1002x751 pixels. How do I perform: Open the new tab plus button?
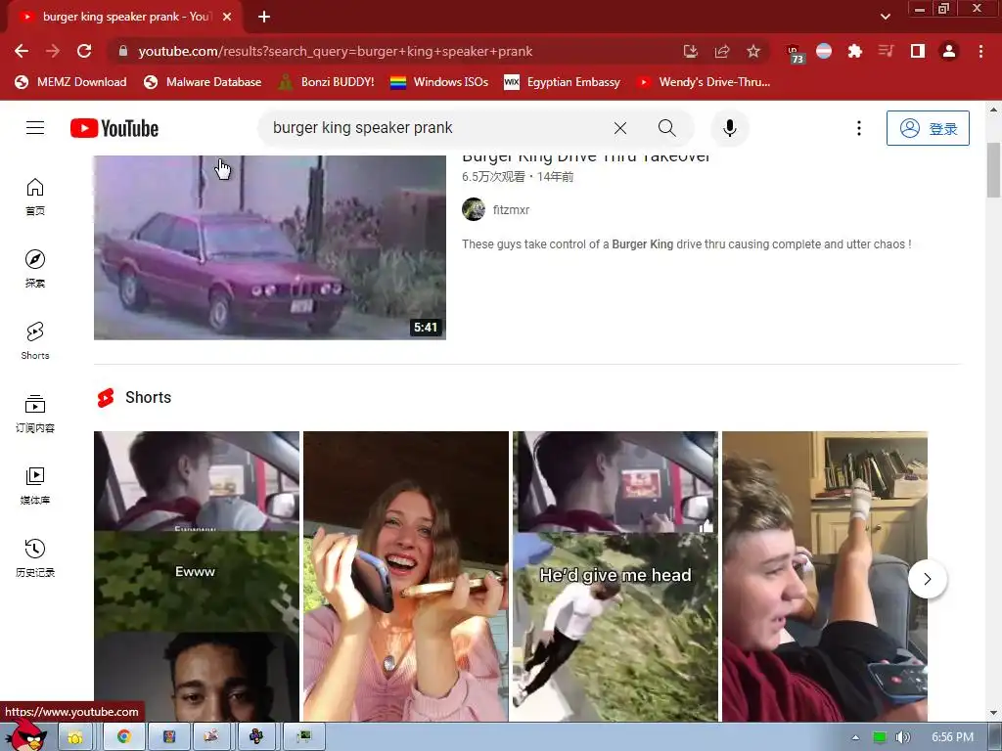(x=264, y=17)
